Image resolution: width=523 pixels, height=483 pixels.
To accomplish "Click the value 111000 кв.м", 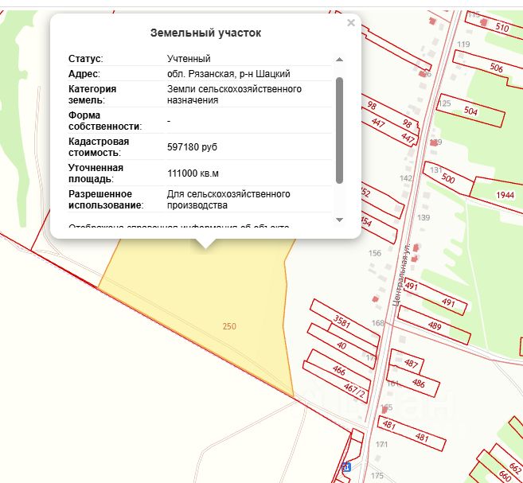I will pos(193,173).
